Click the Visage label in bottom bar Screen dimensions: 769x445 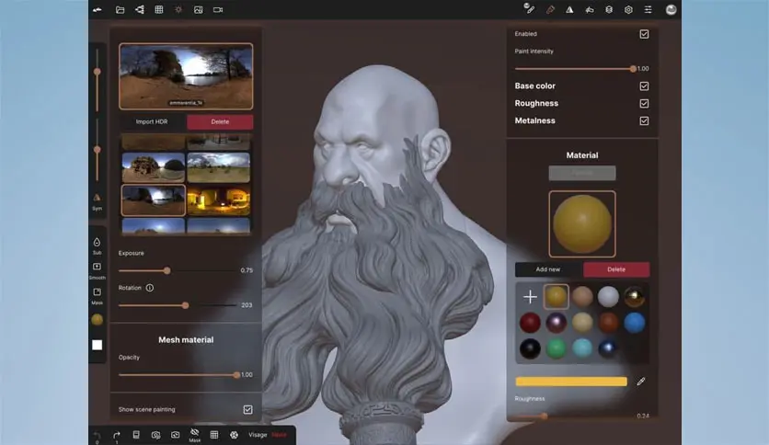tap(258, 435)
